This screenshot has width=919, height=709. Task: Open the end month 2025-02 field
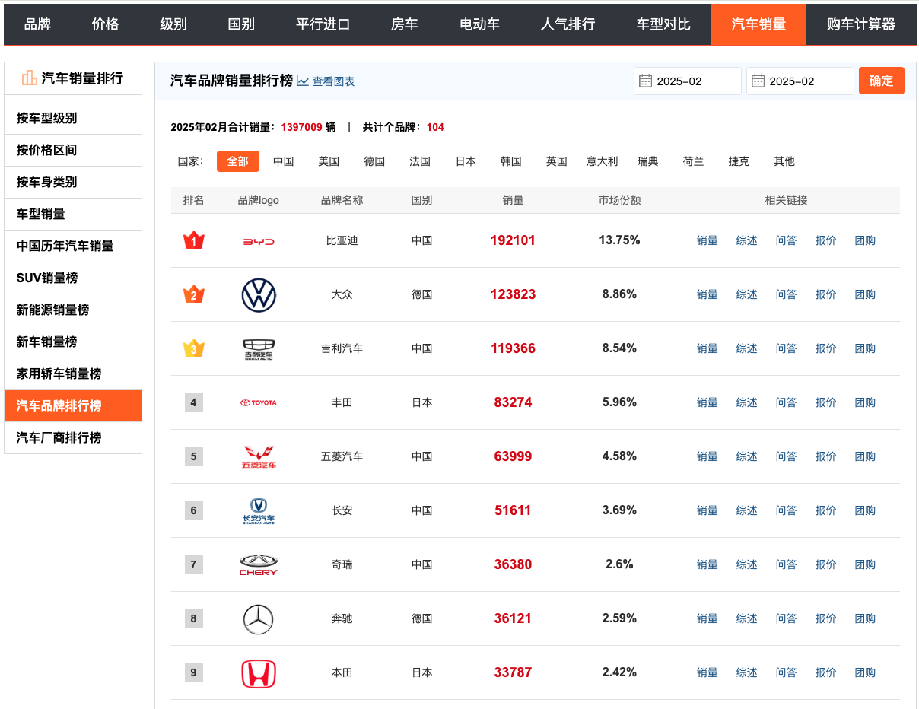coord(800,81)
